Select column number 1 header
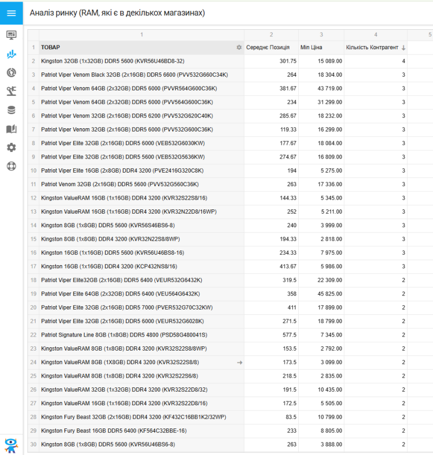Viewport: 433px width, 455px height. coord(141,35)
